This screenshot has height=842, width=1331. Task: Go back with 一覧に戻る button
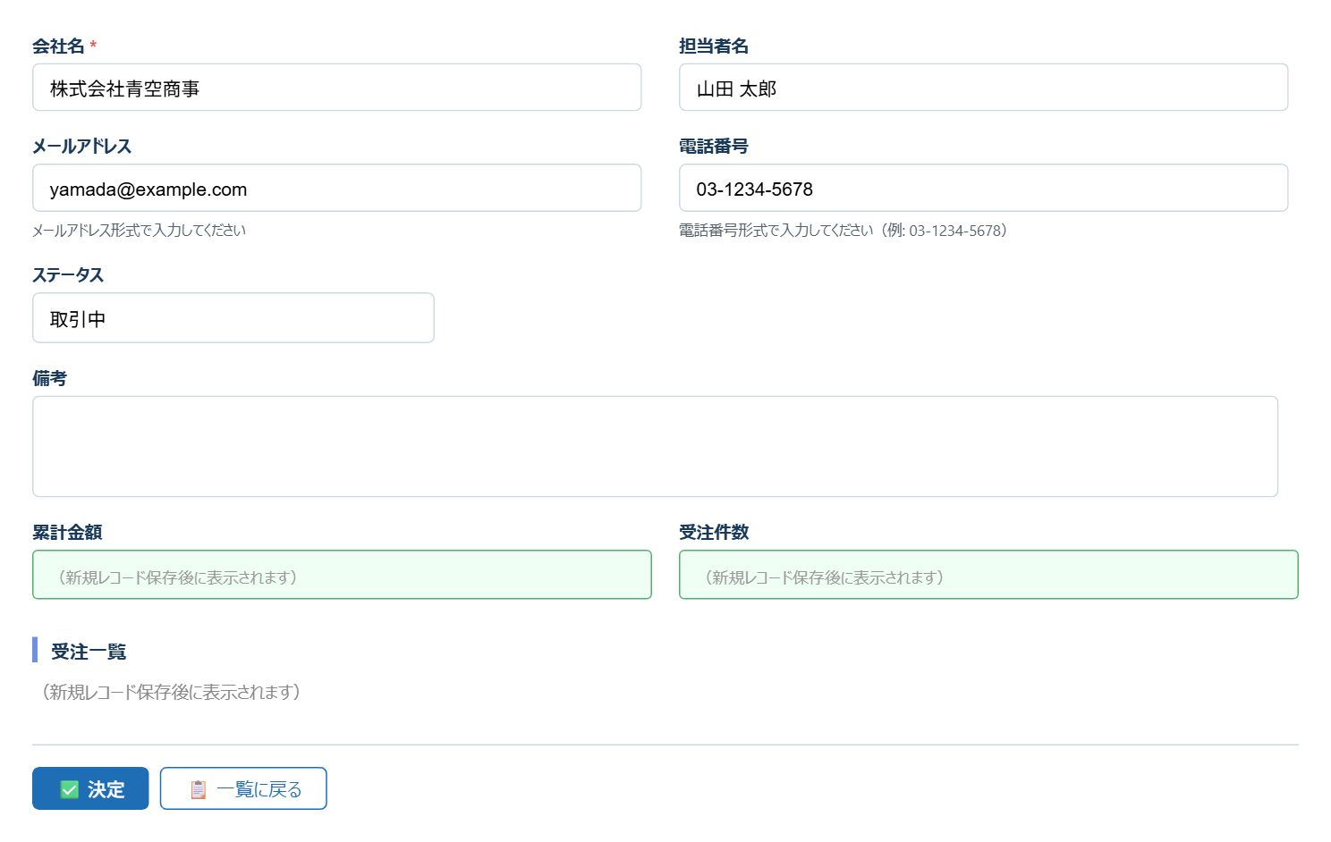tap(243, 788)
